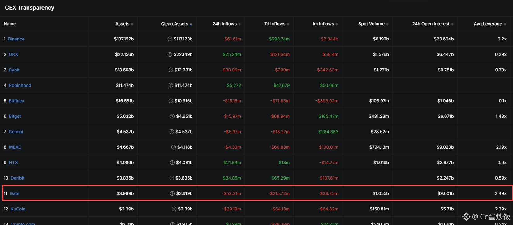Click Robinhood's 1m inflow $50.66m
Viewport: 513px width, 225px height.
click(329, 85)
